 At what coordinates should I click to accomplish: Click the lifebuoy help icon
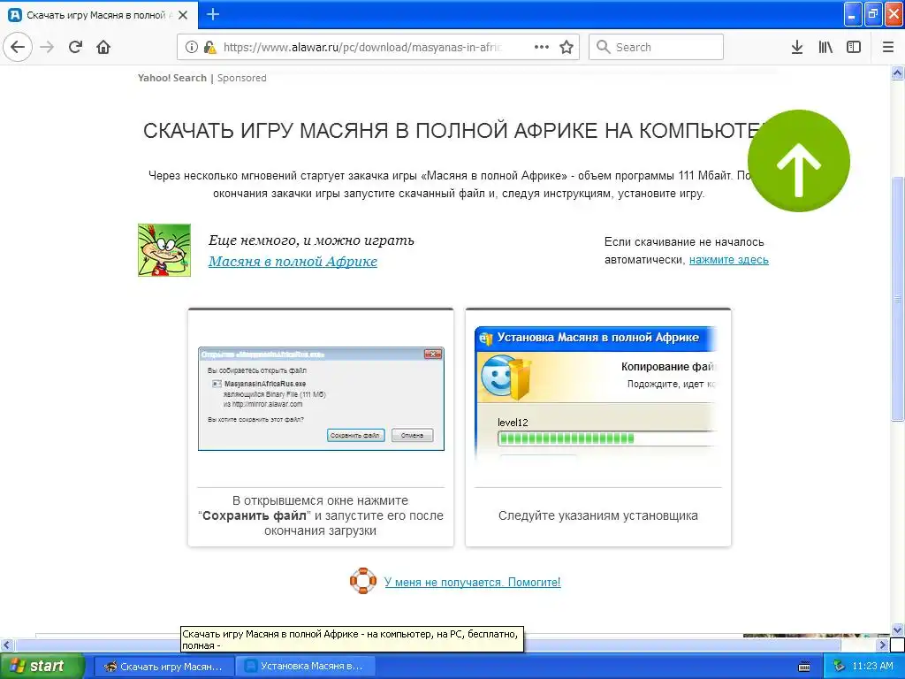click(363, 581)
